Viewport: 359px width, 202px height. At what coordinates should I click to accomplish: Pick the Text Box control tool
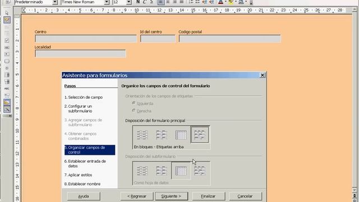pos(7,47)
